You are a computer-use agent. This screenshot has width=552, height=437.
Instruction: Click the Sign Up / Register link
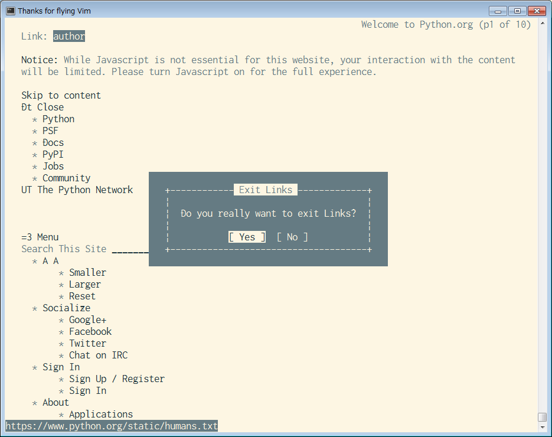click(117, 379)
